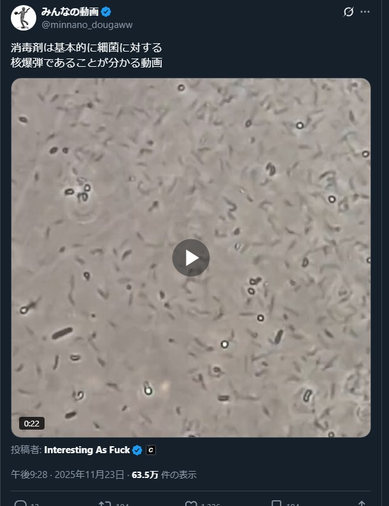The height and width of the screenshot is (506, 389).
Task: Toggle the bookmark icon
Action: pos(276,503)
